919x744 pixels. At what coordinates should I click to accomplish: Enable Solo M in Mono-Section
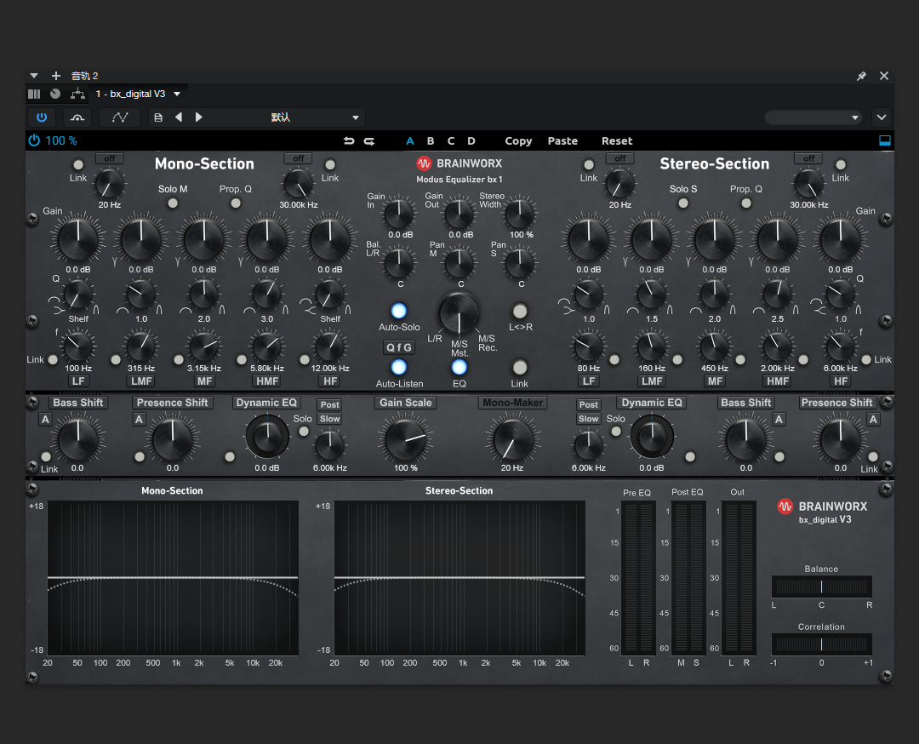tap(172, 203)
